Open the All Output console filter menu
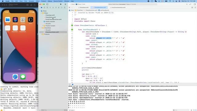The width and height of the screenshot is (197, 111). pos(72,110)
